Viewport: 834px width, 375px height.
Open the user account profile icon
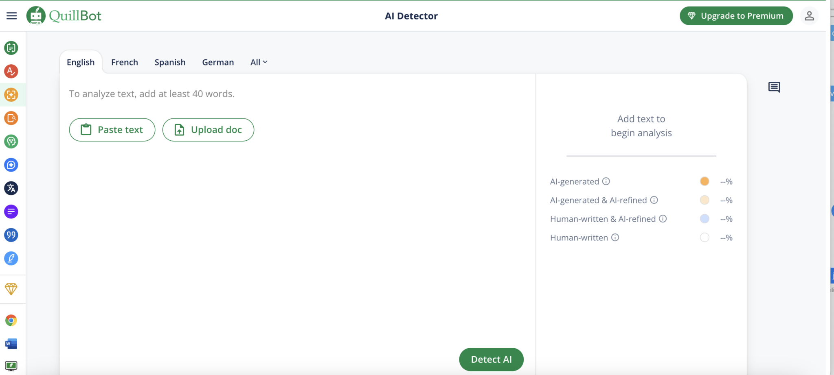point(809,16)
